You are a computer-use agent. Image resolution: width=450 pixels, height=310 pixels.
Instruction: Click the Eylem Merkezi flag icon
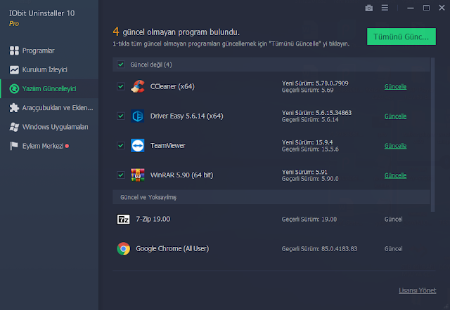point(14,146)
